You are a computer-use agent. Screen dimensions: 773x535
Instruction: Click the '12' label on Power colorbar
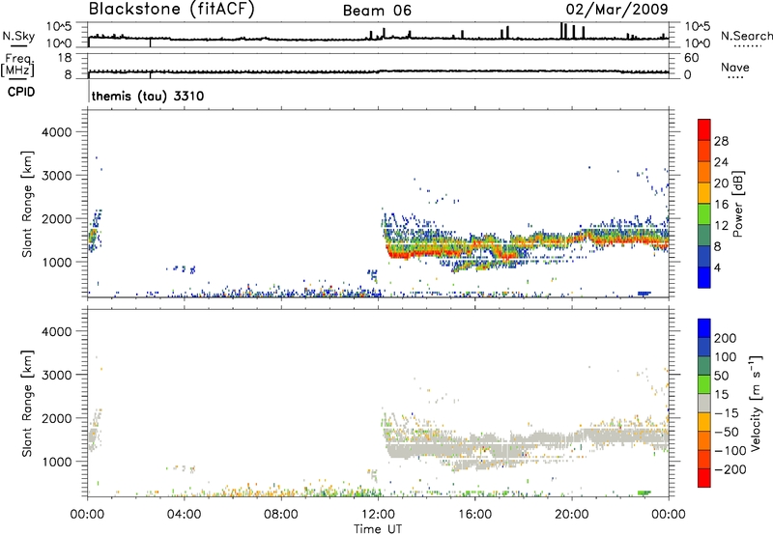pos(721,226)
